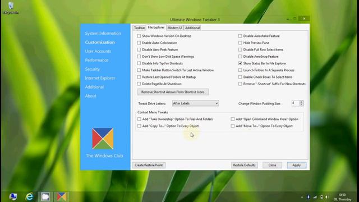Open Additional in the sidebar

tap(94, 87)
